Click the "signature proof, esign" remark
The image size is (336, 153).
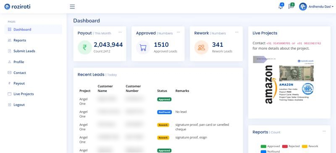[191, 138]
